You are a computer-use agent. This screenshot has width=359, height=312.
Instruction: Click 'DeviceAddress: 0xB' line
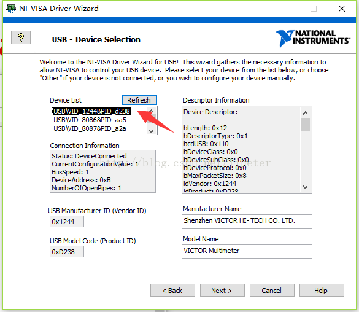click(81, 180)
